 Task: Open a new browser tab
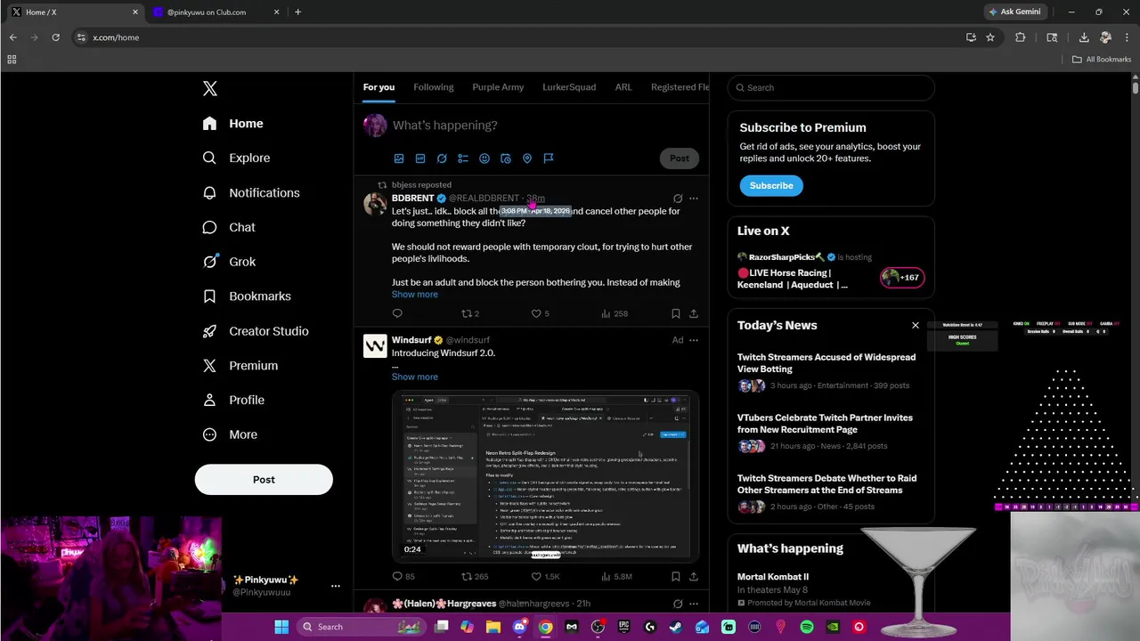tap(297, 12)
